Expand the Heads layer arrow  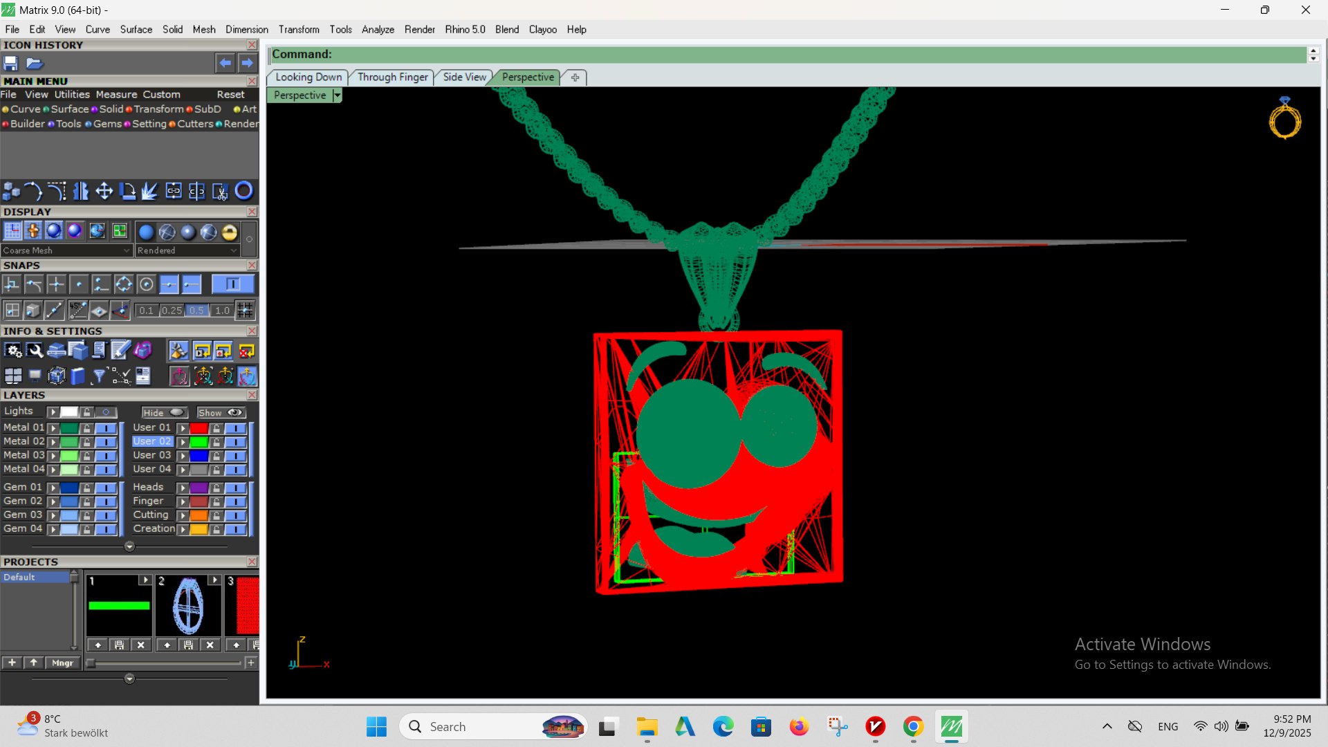click(x=183, y=488)
